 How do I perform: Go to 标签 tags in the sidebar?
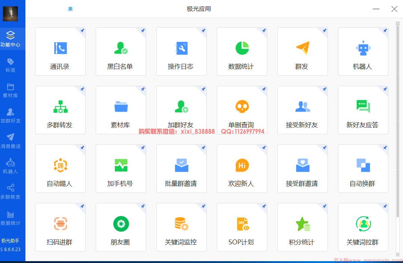10,65
